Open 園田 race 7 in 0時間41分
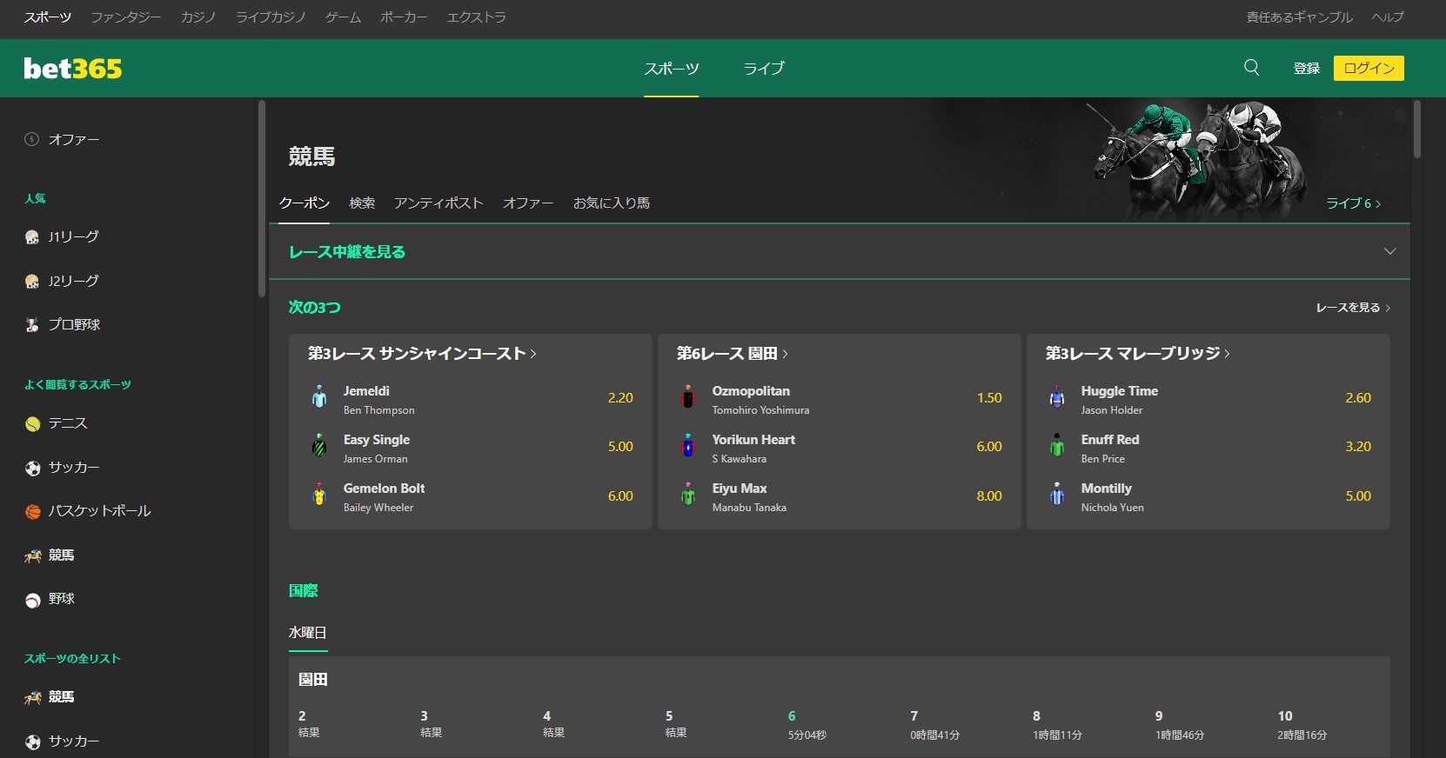This screenshot has width=1446, height=758. pos(934,725)
